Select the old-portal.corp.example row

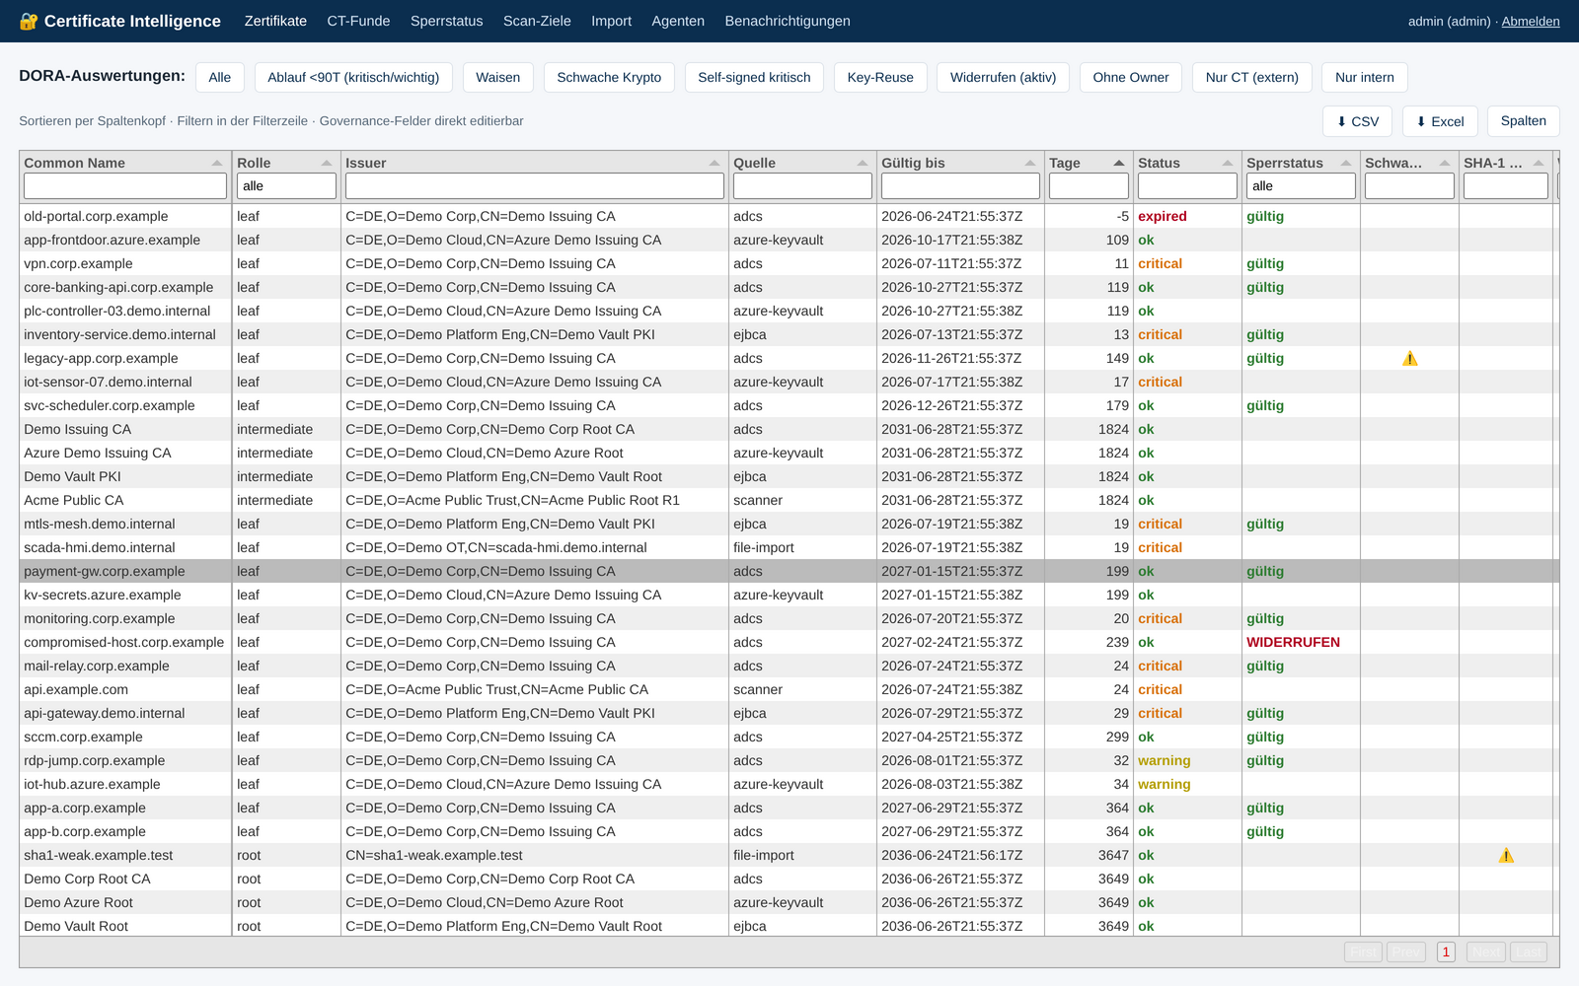[788, 216]
